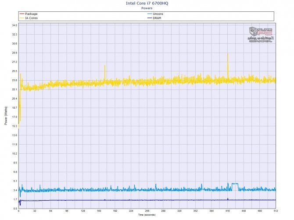Click the '0.0' y-axis label

click(15, 209)
